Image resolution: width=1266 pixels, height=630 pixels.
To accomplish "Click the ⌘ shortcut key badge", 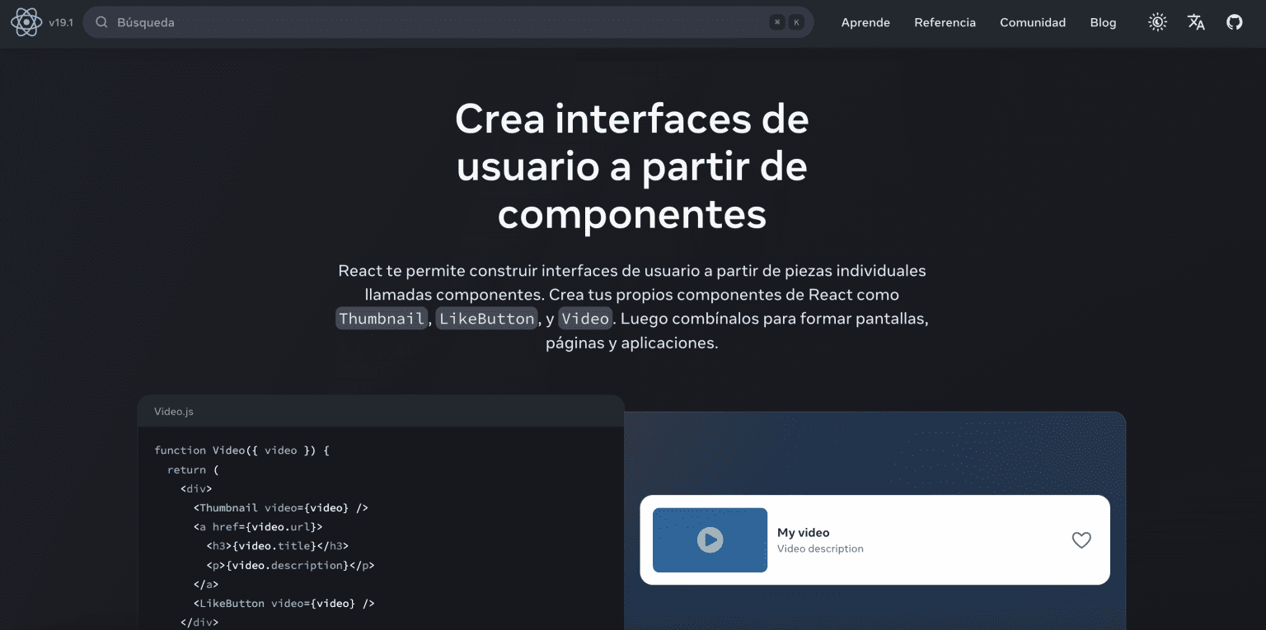I will [776, 22].
